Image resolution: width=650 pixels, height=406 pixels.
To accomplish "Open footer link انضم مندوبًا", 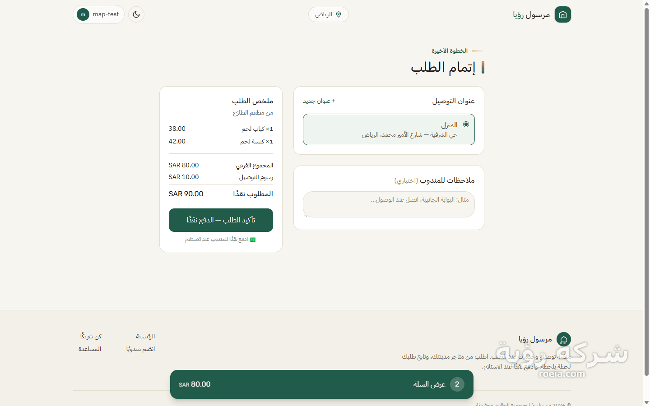I will point(140,349).
